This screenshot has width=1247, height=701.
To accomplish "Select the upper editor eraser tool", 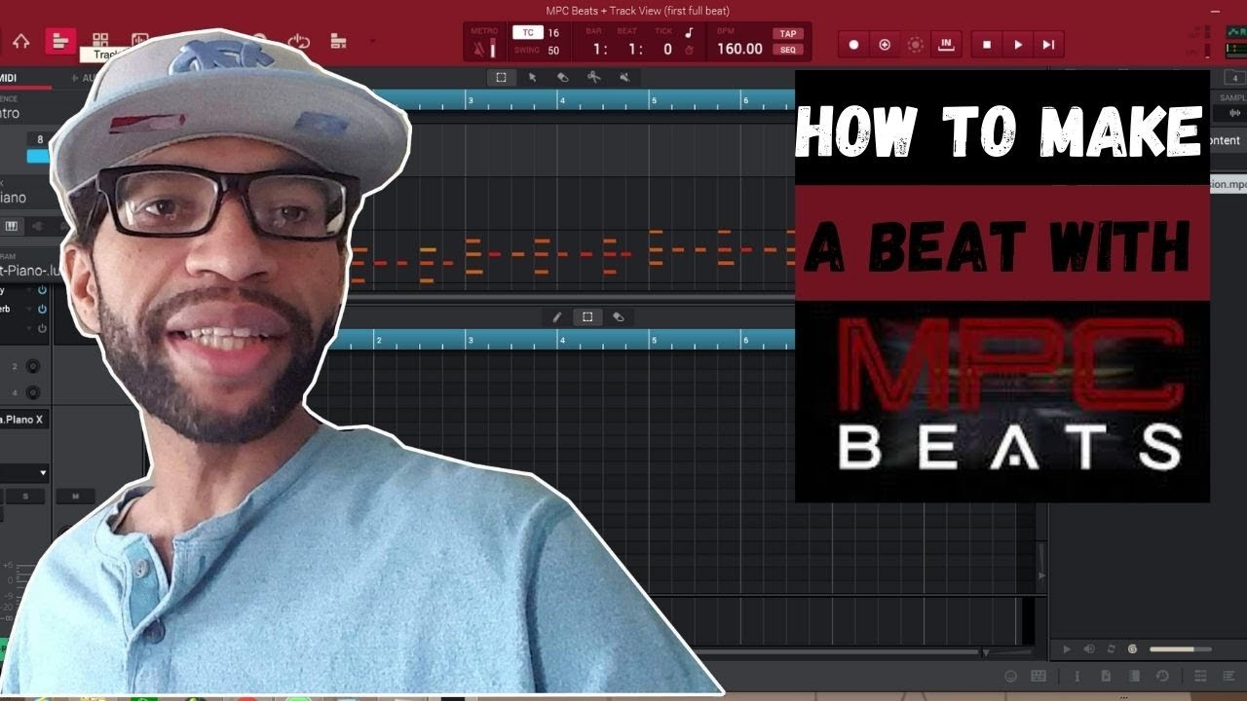I will tap(562, 77).
